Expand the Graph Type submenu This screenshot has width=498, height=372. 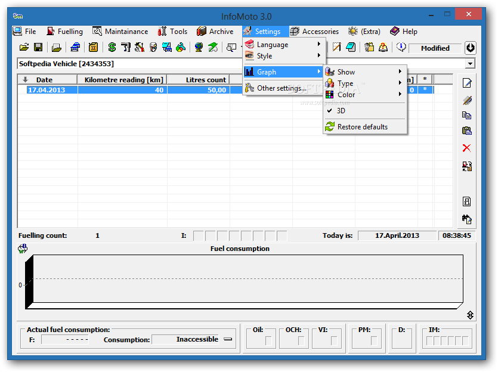point(365,83)
